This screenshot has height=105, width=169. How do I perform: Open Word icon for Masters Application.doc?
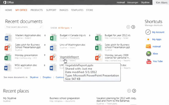(8, 37)
